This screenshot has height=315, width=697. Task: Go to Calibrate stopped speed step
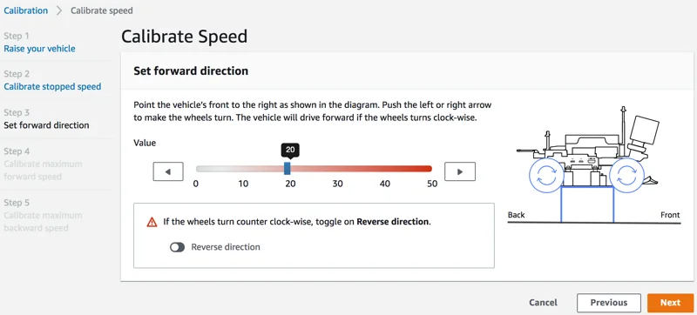click(x=52, y=86)
